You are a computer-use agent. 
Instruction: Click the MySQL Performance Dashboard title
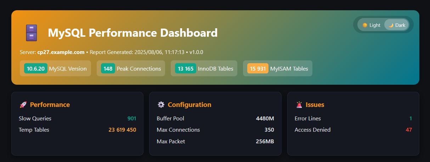pos(132,33)
